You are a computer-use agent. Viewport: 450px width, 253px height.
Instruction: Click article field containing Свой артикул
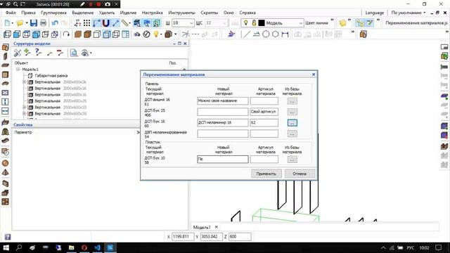pyautogui.click(x=264, y=112)
